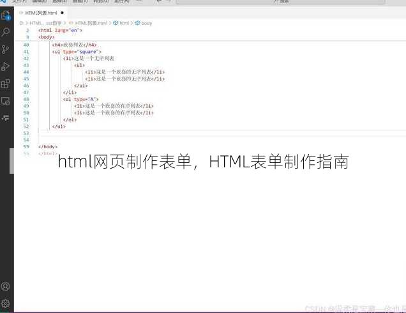Screen dimensions: 406x313
Task: Click the empty line 53 in the editor
Action: 223,133
